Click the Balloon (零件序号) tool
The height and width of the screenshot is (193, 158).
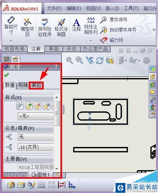click(x=114, y=20)
